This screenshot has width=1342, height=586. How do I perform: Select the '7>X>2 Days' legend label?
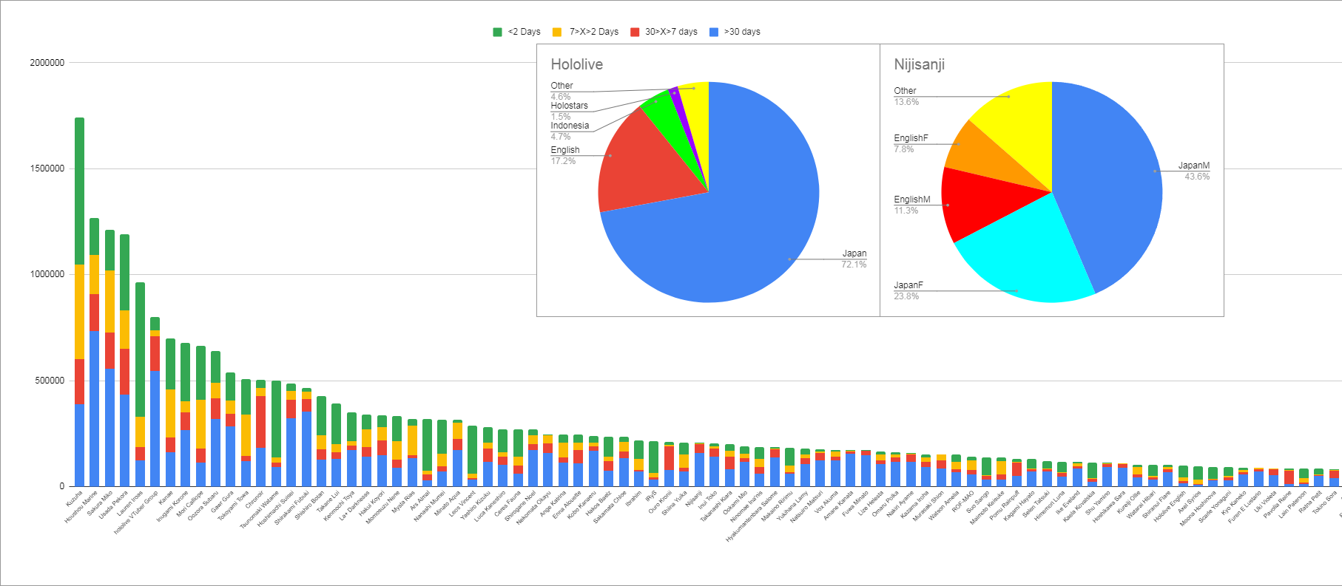594,32
